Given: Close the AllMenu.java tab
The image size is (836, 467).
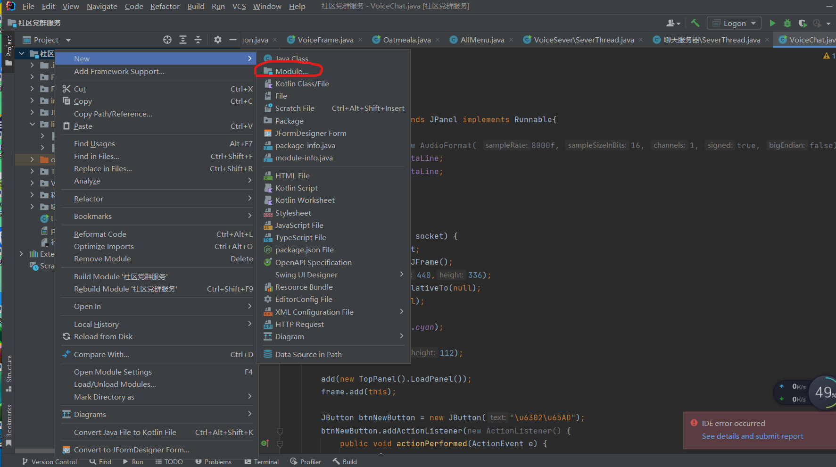Looking at the screenshot, I should pos(511,40).
